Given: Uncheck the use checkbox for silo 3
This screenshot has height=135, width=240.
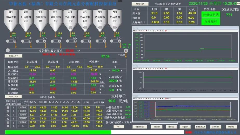Looking at the screenshot, I should click(x=8, y=115).
